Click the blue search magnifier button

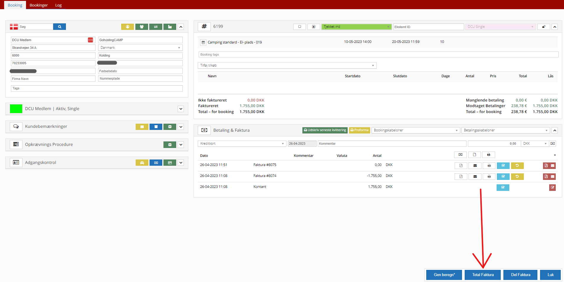point(59,27)
